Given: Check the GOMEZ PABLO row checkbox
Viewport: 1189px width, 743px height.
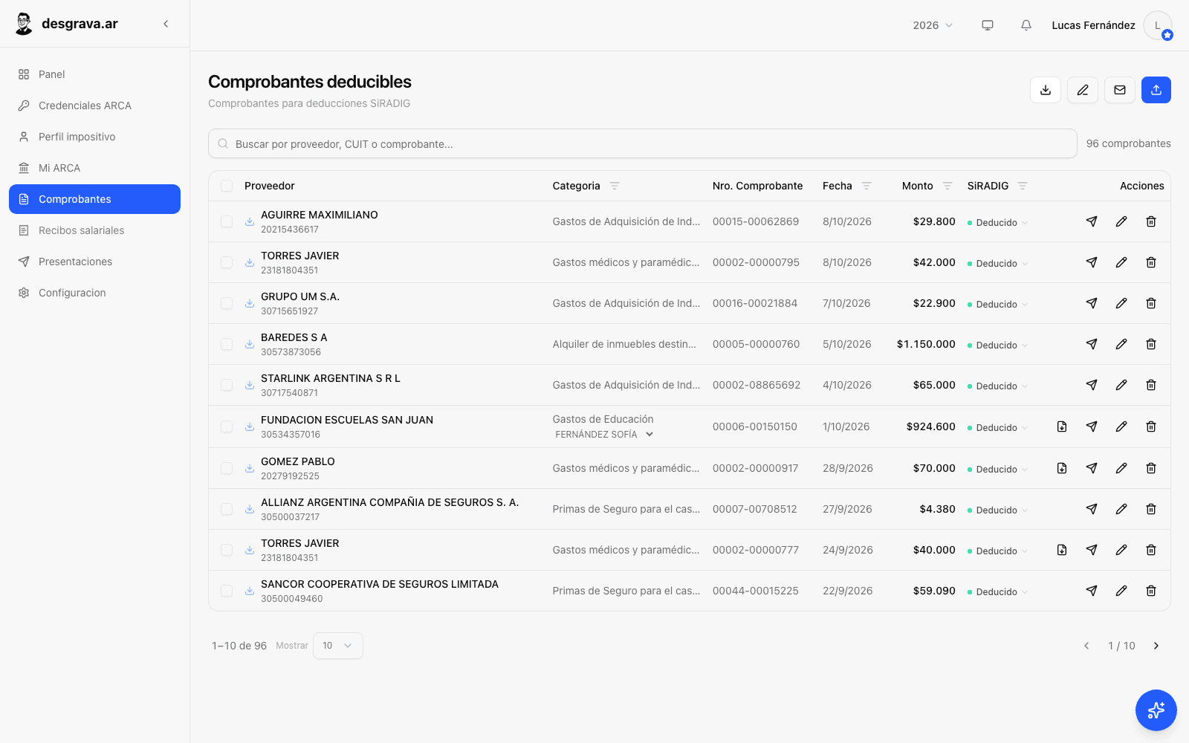Looking at the screenshot, I should (x=227, y=468).
